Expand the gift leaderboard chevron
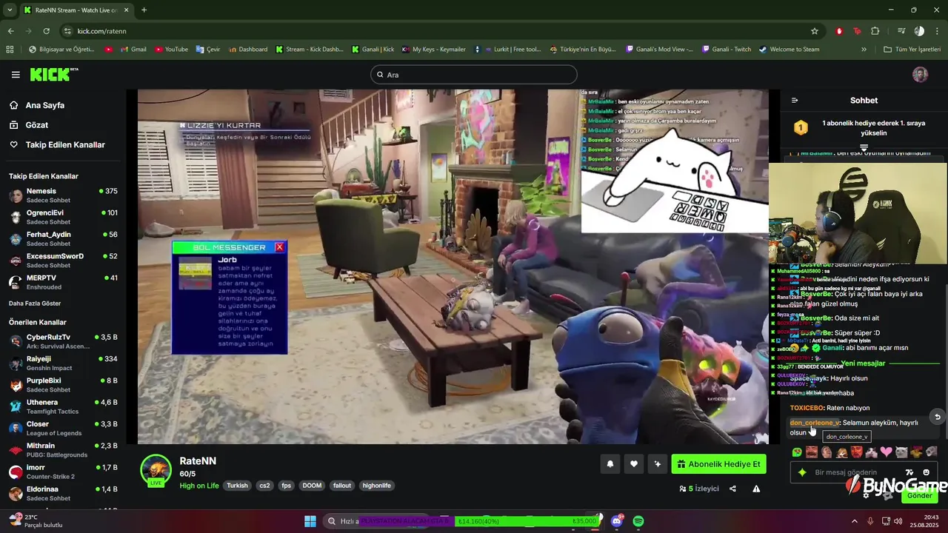Screen dimensions: 948x533 click(x=864, y=147)
